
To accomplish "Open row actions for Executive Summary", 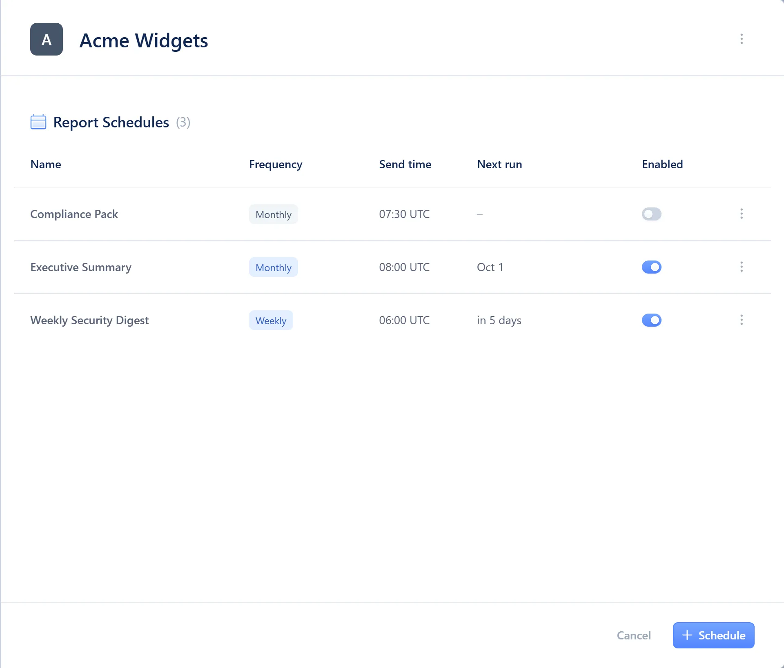I will click(x=742, y=267).
